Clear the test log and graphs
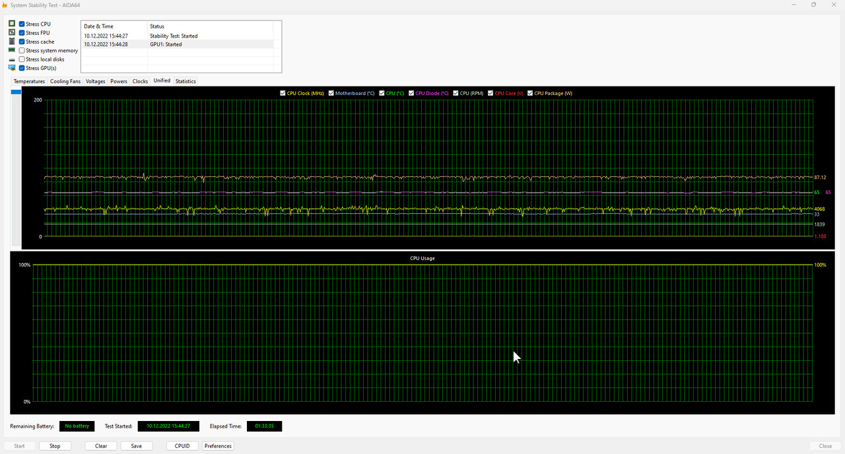Screen dimensions: 845x454 (x=101, y=446)
